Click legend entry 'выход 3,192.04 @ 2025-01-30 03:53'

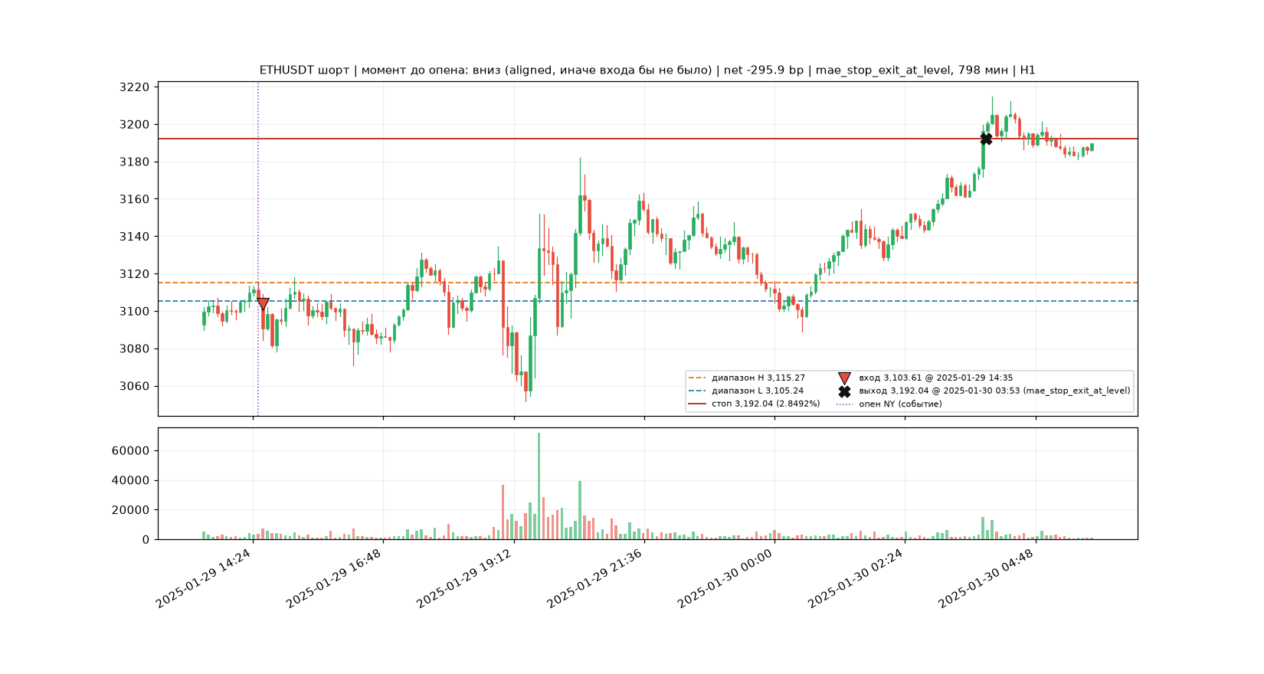[994, 391]
